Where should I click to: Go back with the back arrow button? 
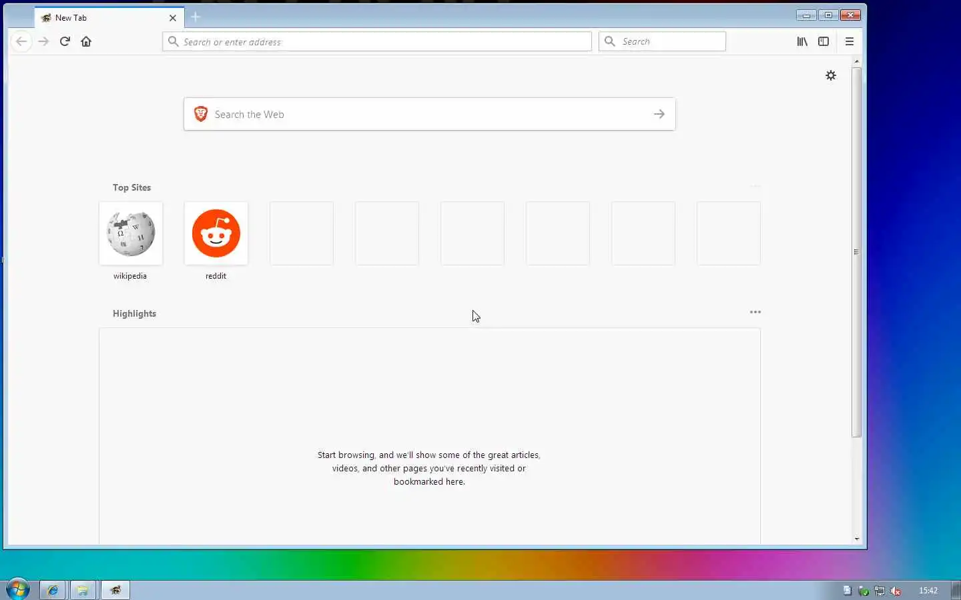21,41
